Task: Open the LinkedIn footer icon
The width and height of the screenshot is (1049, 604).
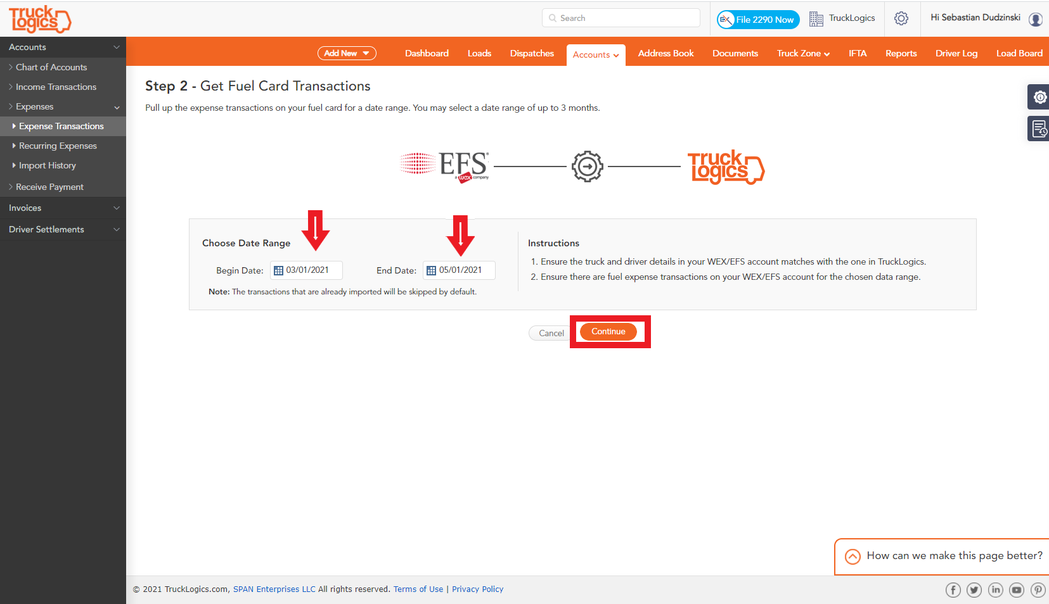Action: 996,590
